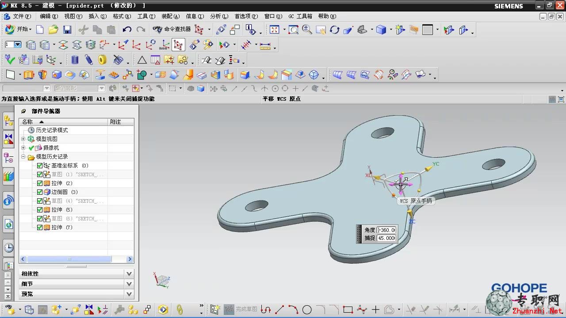Viewport: 566px width, 318px height.
Task: Click the triangle icon in the GC toolbar
Action: click(x=141, y=60)
